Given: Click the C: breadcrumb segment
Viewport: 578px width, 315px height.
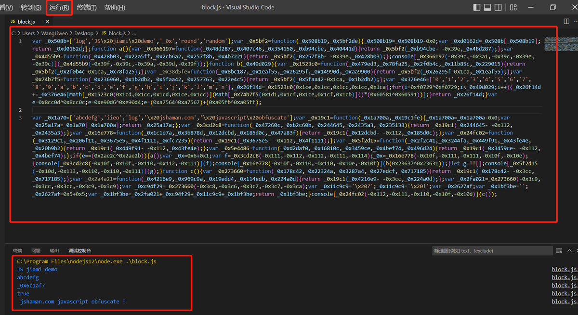Looking at the screenshot, I should [14, 33].
